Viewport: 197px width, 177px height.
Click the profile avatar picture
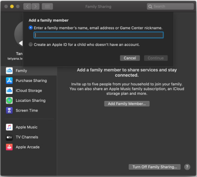tap(19, 34)
